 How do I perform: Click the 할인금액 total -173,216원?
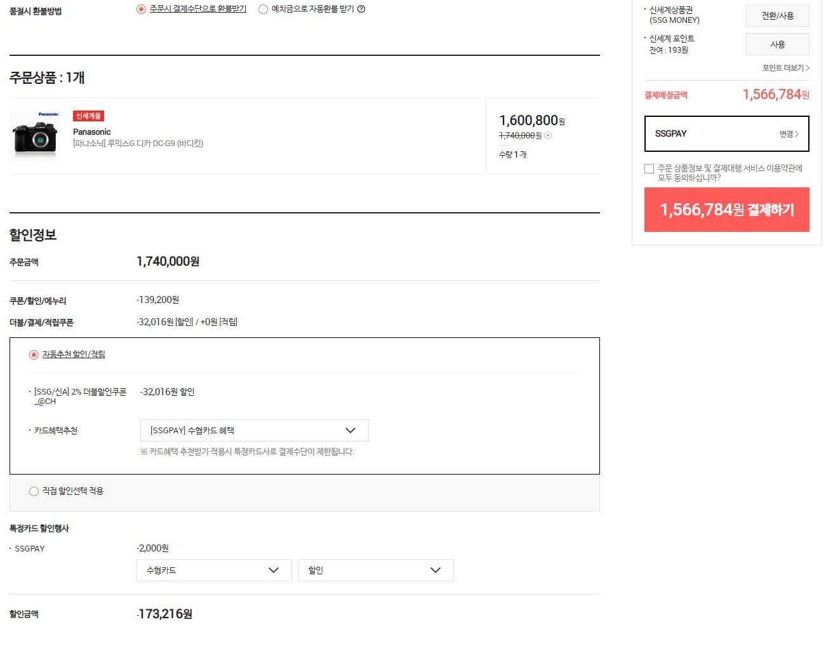tap(164, 614)
